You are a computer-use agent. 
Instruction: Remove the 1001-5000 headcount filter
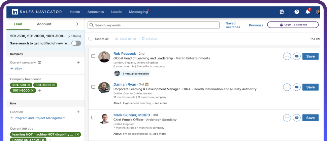click(x=32, y=90)
